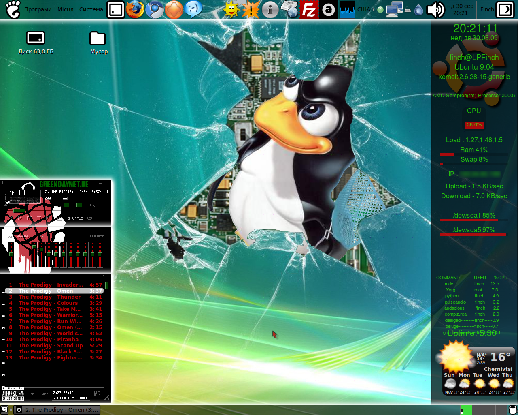Open the Мусор trash desktop folder
The image size is (518, 415).
(x=98, y=43)
